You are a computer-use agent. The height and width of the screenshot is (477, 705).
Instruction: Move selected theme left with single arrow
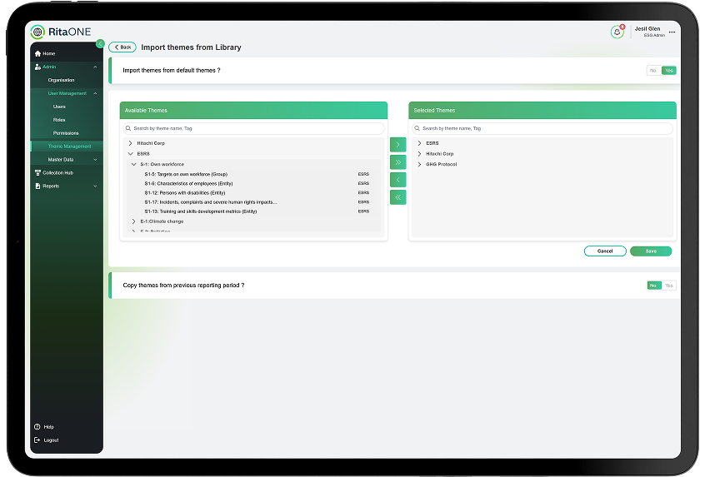point(397,180)
